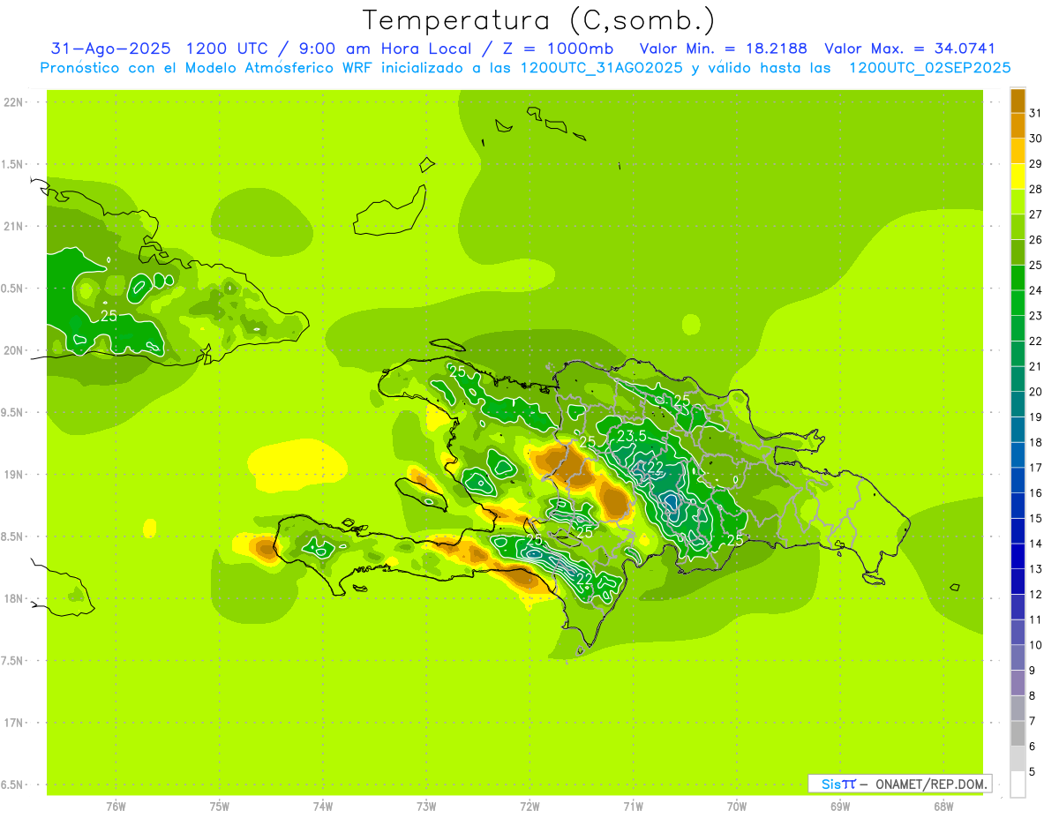Viewport: 1059px width, 818px height.
Task: Click the legend value label 5
Action: point(1033,772)
